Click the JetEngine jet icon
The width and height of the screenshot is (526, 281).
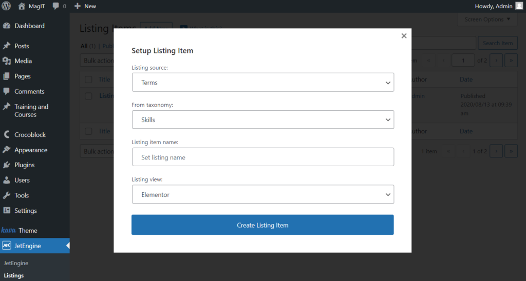(x=6, y=246)
